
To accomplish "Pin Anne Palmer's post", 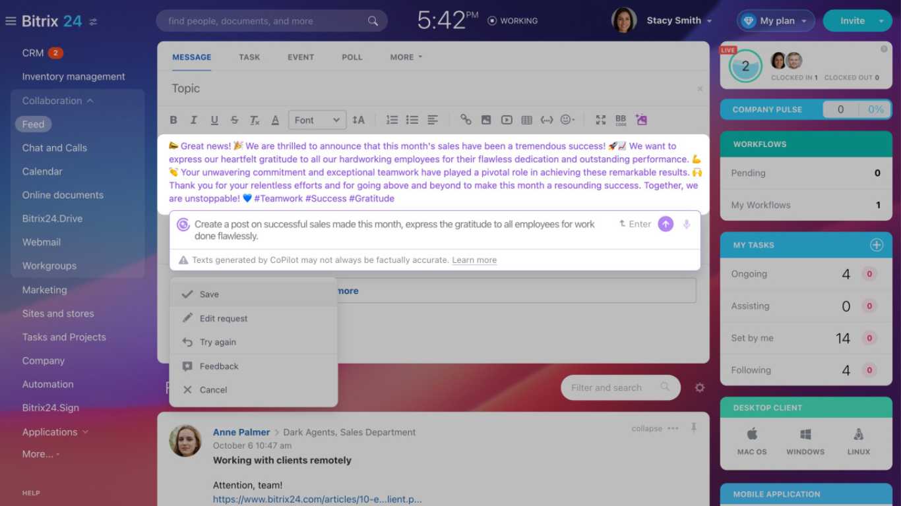I will pos(693,428).
